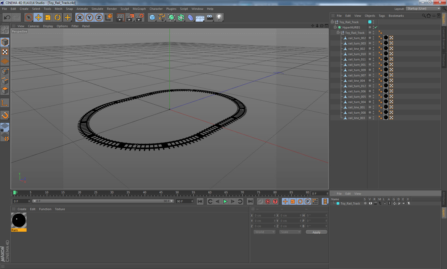The image size is (447, 269).
Task: Add a Cube primitive object
Action: click(152, 18)
